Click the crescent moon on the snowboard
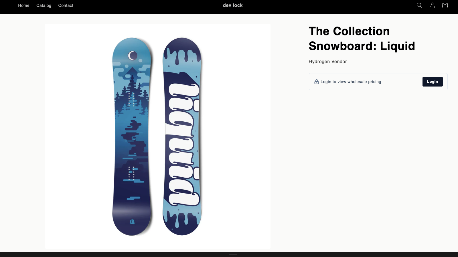Screen dimensions: 458x257 pos(132,55)
